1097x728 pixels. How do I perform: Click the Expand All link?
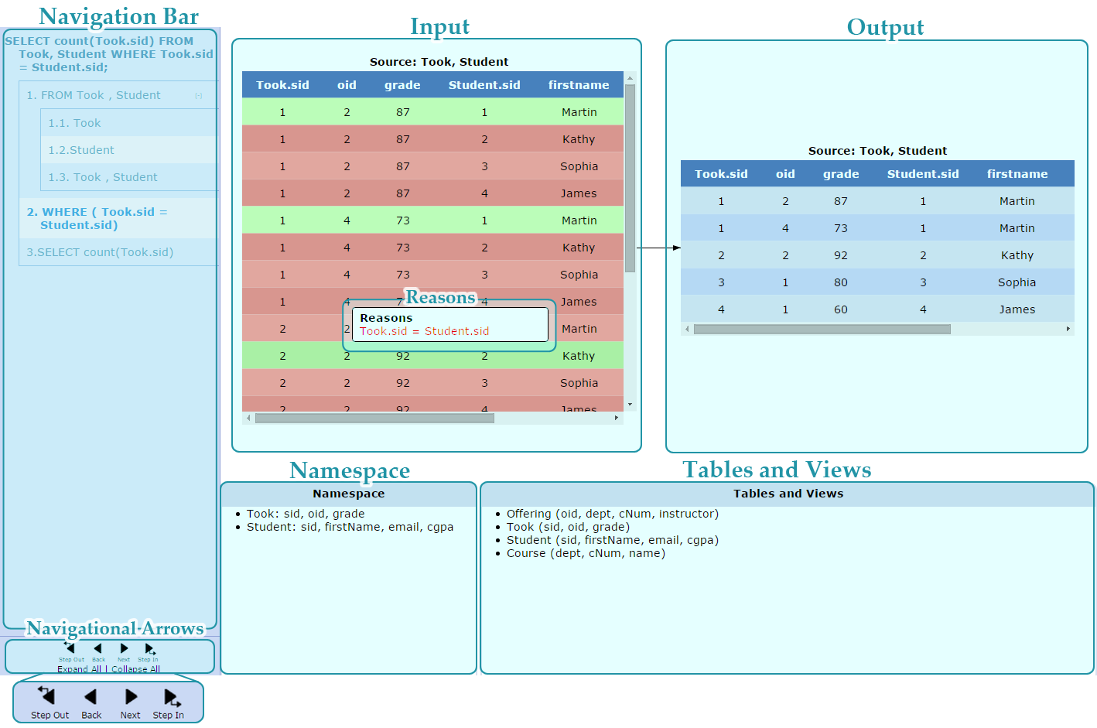[79, 669]
